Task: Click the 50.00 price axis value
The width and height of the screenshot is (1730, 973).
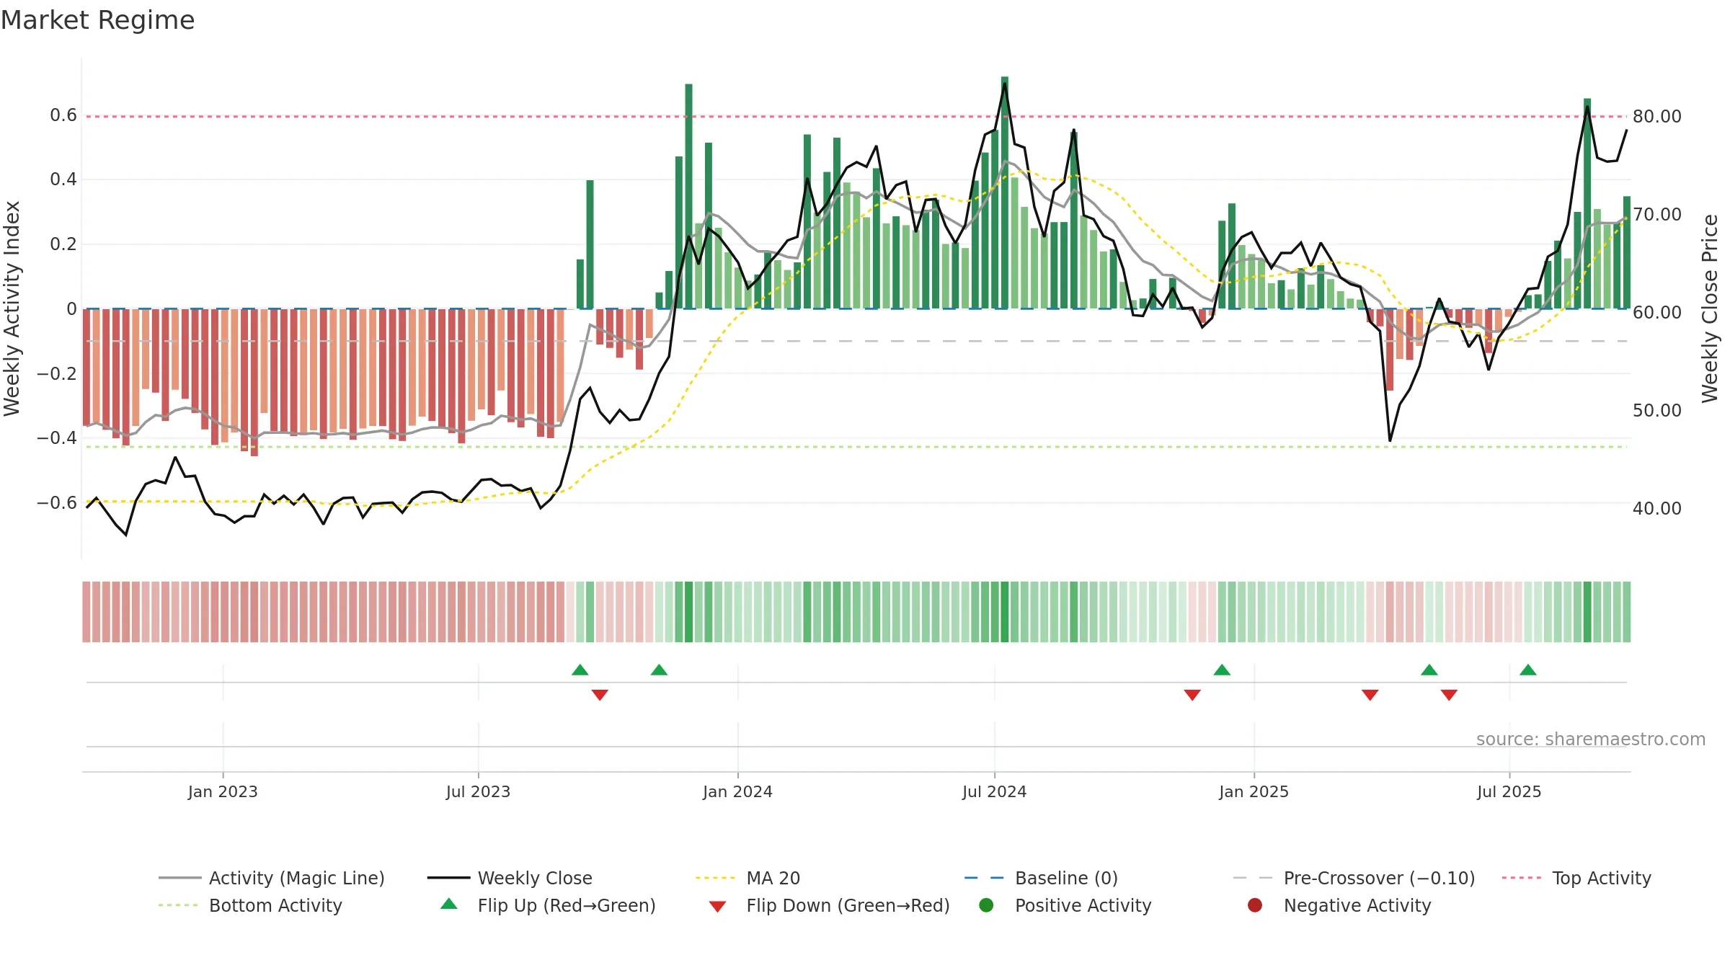Action: pos(1656,410)
